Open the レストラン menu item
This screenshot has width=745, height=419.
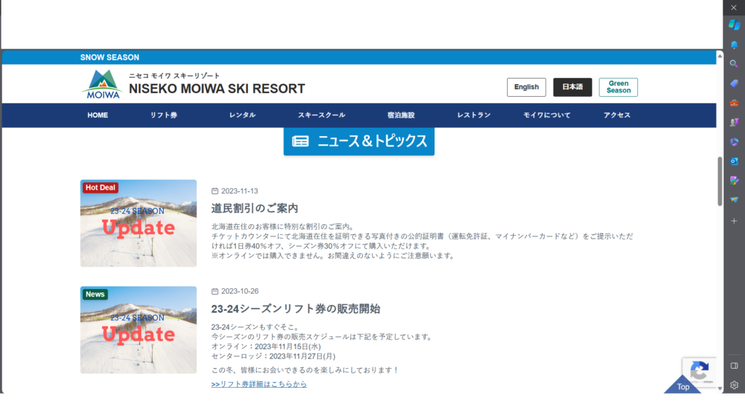[474, 115]
